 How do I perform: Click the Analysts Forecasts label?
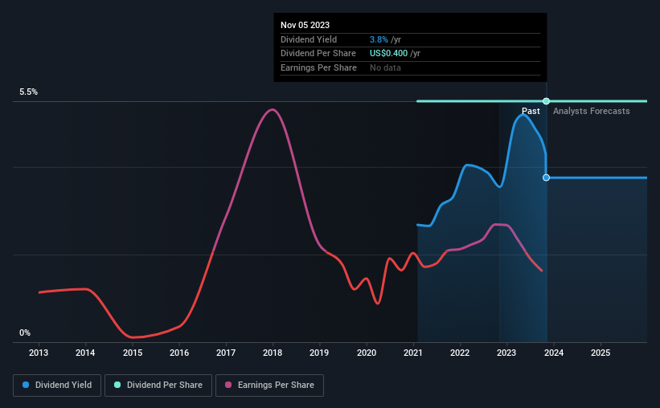(x=591, y=111)
